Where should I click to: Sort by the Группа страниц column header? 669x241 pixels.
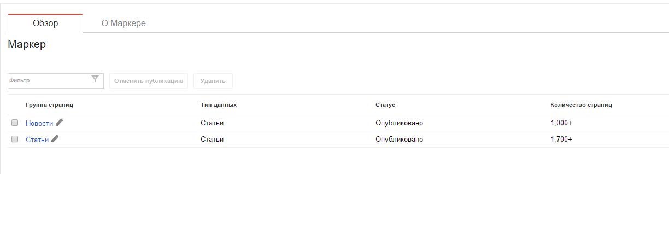tap(49, 104)
